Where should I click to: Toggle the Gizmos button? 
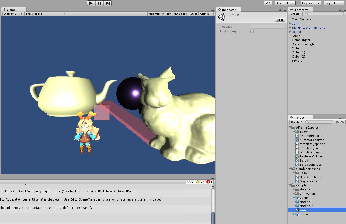[x=205, y=14]
